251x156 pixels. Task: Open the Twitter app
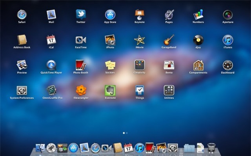pos(81,14)
